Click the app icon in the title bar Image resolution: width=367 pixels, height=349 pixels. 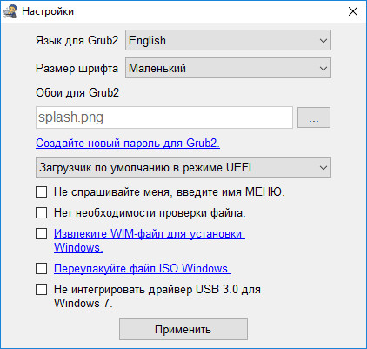(10, 11)
